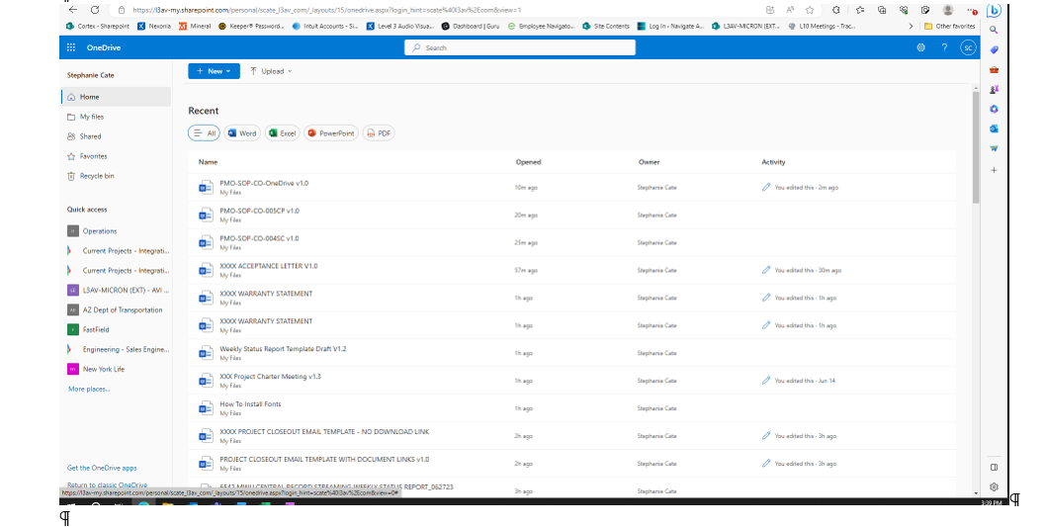Viewport: 1044px width, 527px height.
Task: Click the L3AV-MICRON purple site icon
Action: (72, 291)
